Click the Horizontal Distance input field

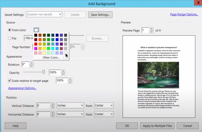pos(43,114)
